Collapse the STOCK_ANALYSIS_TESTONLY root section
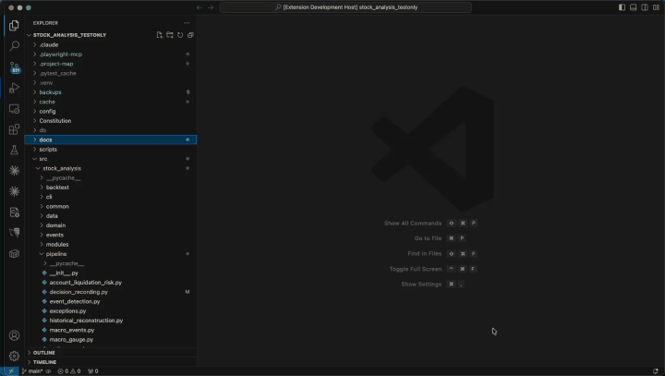The width and height of the screenshot is (665, 376). coord(69,35)
